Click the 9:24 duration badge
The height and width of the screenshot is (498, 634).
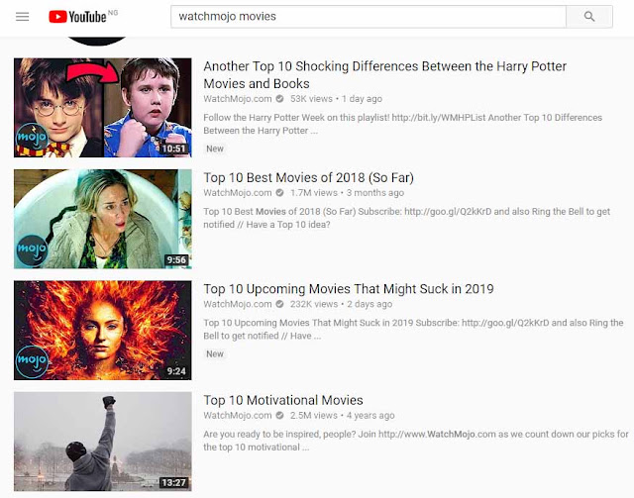tap(176, 371)
